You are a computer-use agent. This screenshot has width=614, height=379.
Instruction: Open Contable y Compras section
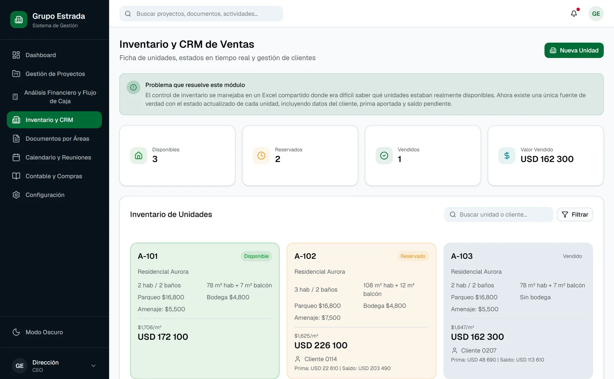point(55,176)
